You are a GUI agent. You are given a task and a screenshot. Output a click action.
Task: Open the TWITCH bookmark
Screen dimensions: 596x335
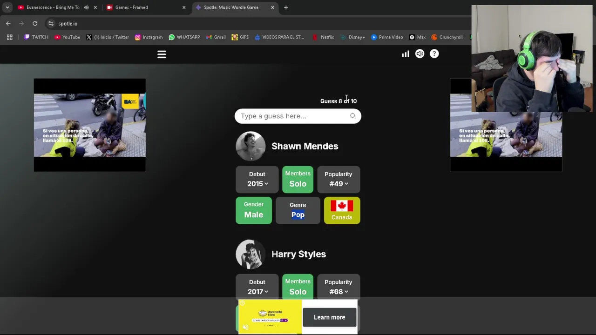(36, 37)
